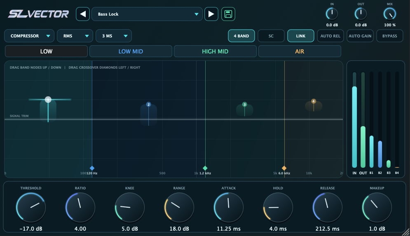Toggle the LINK button

(x=301, y=36)
